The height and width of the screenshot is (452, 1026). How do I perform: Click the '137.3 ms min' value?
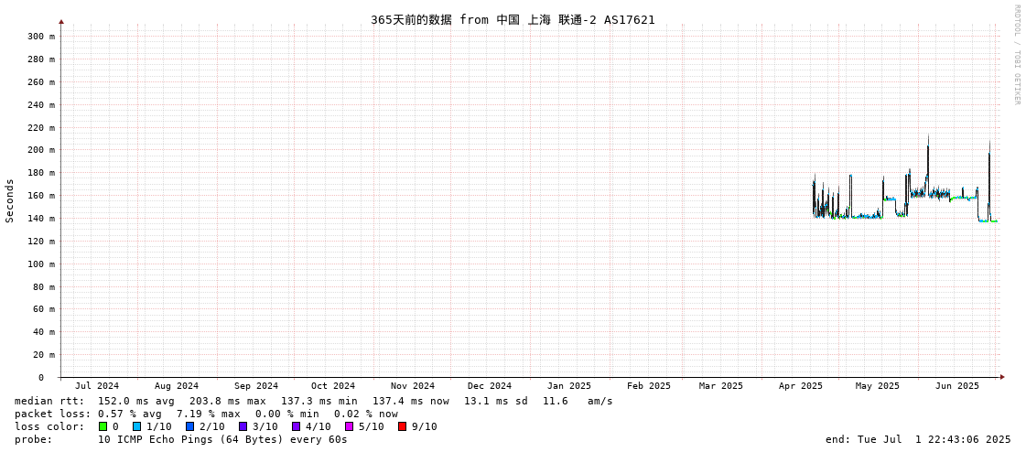(x=319, y=401)
